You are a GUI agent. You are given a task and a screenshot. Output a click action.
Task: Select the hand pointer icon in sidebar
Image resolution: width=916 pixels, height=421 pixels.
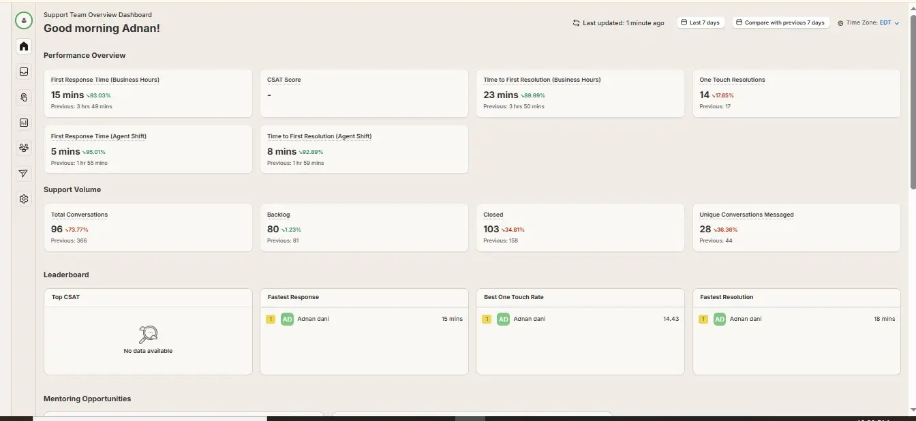(24, 97)
